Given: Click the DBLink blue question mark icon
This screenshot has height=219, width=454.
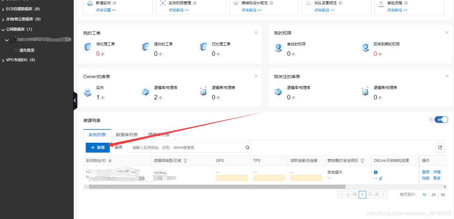Looking at the screenshot, I should [376, 172].
